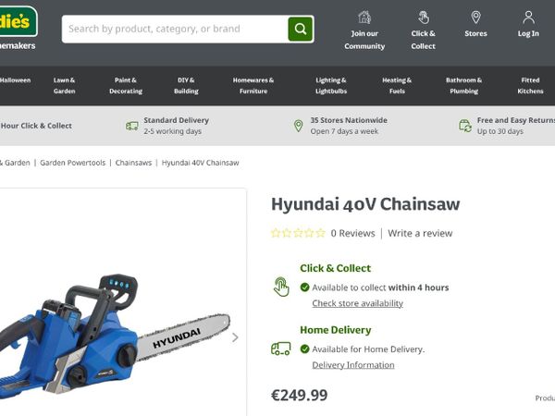
Task: Click the empty star rating row
Action: (298, 233)
